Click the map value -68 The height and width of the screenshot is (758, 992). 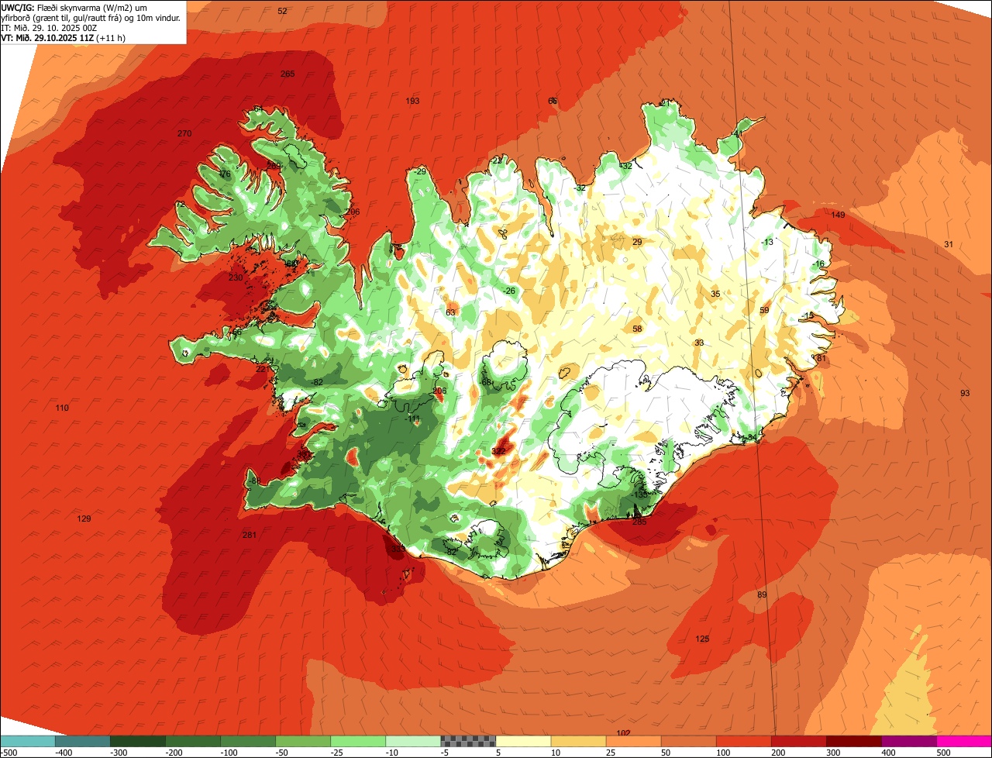pyautogui.click(x=486, y=382)
